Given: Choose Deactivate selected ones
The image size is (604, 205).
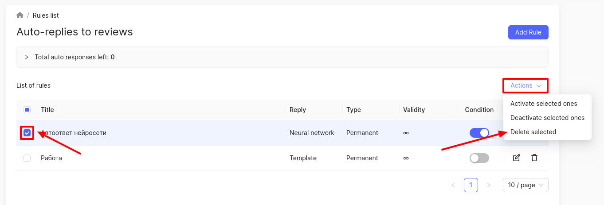Looking at the screenshot, I should tap(547, 118).
